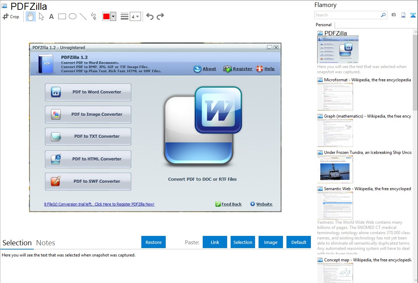Click the Register link in PDFZilla
This screenshot has height=283, width=418.
point(242,69)
